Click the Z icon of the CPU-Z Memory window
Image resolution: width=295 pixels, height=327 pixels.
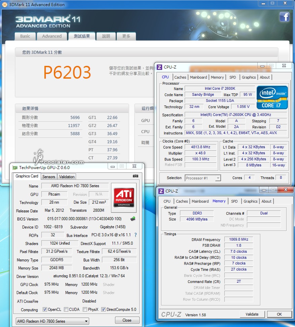coord(161,191)
